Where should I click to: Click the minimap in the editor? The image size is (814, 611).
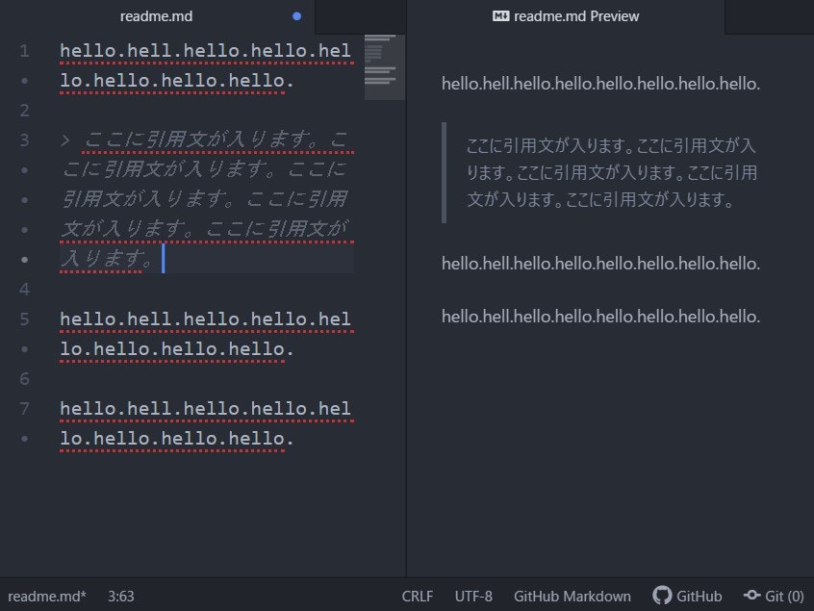pyautogui.click(x=385, y=67)
